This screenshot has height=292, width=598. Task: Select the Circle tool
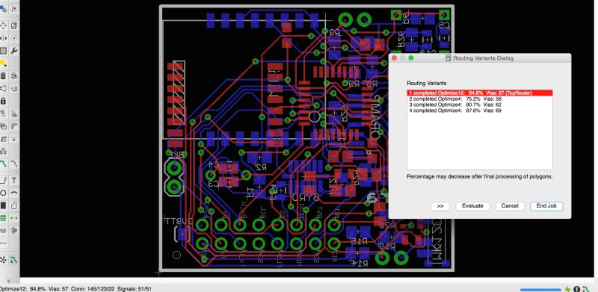(x=4, y=193)
